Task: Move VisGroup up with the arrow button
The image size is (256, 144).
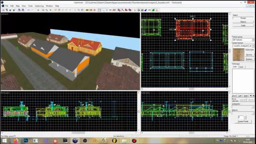Action: pyautogui.click(x=251, y=96)
